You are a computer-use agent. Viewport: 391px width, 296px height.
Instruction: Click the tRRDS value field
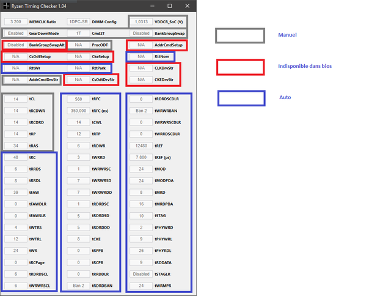[16, 169]
